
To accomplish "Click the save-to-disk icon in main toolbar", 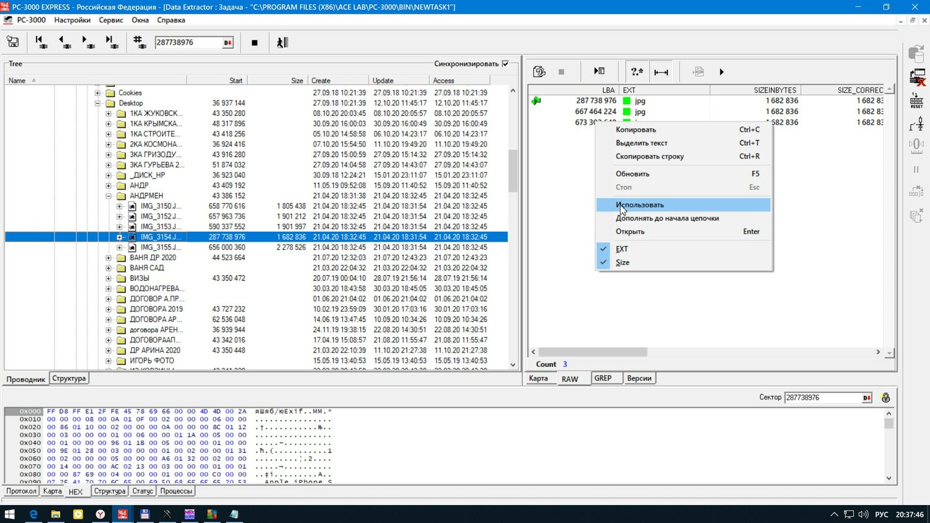I will [12, 42].
